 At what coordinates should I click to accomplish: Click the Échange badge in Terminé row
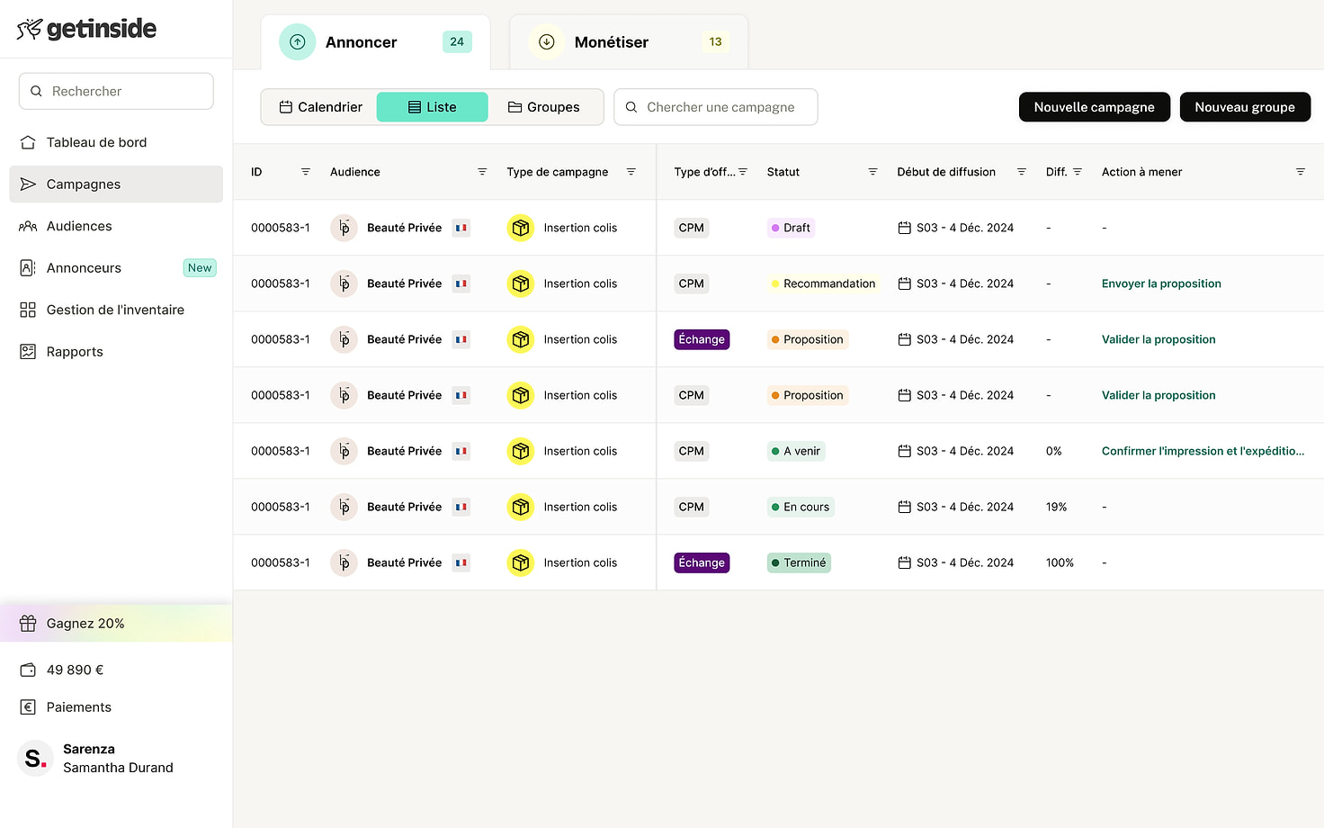click(x=702, y=562)
